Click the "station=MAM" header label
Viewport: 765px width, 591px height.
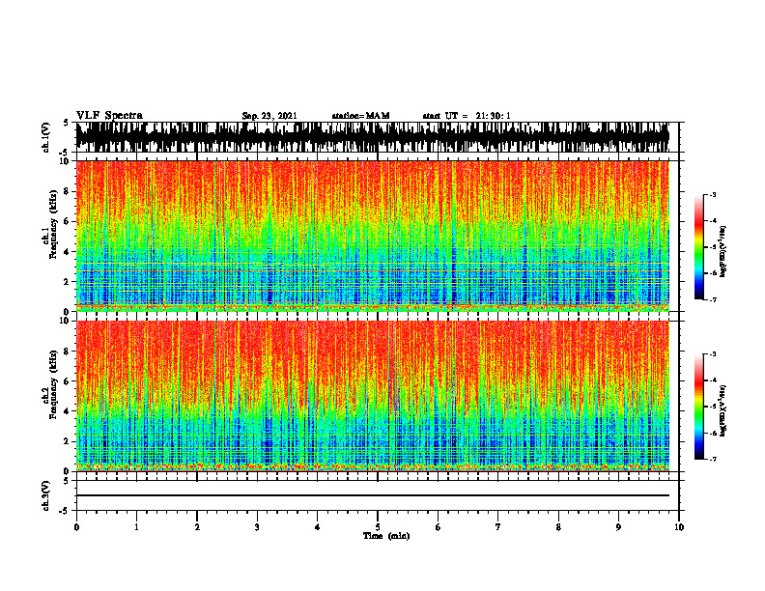[361, 116]
